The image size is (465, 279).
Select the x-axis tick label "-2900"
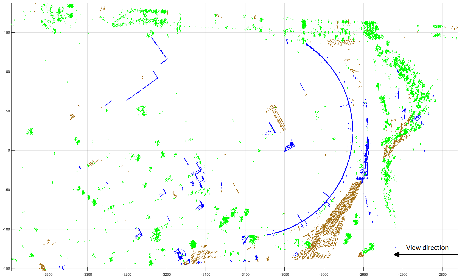(x=403, y=275)
